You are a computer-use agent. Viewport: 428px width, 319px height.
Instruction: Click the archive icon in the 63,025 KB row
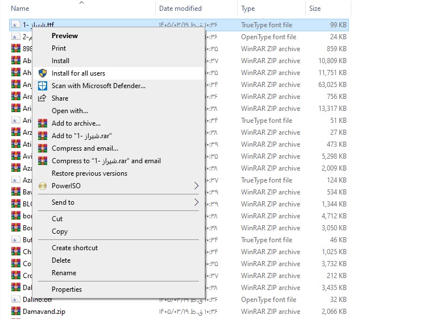coord(16,84)
